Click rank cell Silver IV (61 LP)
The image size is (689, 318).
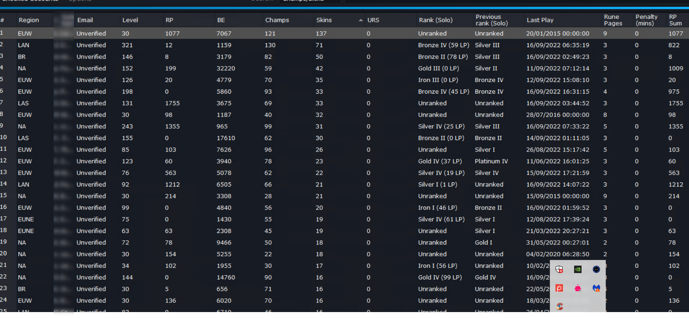(441, 219)
